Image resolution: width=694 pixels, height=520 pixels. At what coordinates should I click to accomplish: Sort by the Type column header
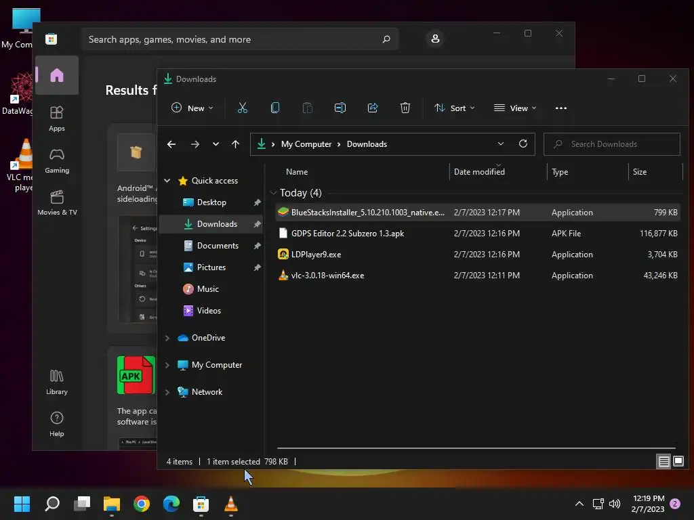pos(588,171)
